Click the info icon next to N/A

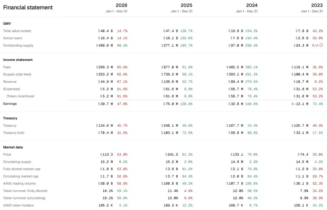point(321,45)
